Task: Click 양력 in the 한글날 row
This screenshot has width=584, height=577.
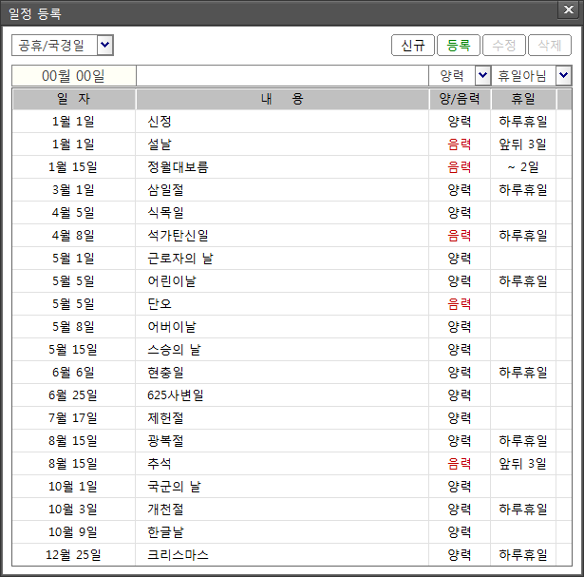Action: (x=460, y=532)
